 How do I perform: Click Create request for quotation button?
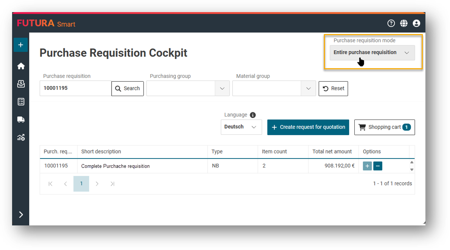(308, 127)
